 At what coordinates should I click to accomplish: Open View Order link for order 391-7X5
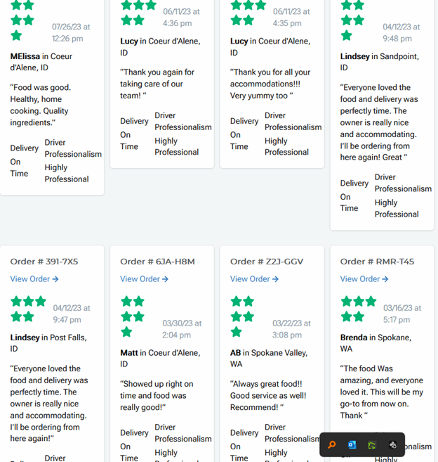coord(34,279)
